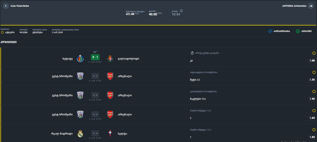Click the blue edit ticket icon

(x=270, y=31)
